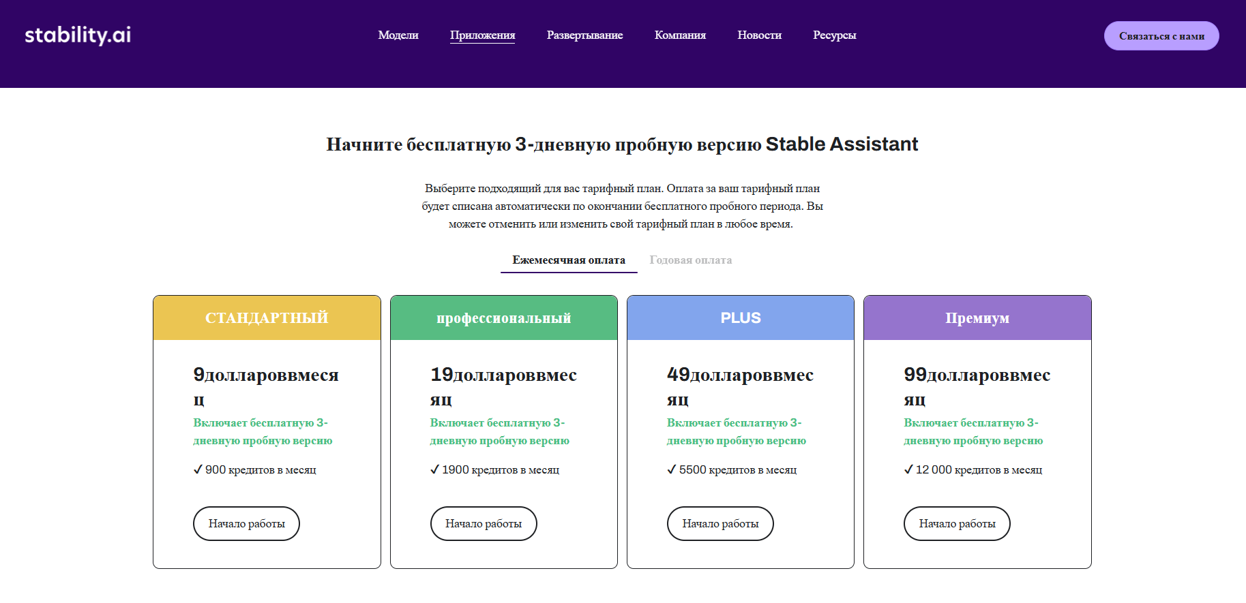Click Начало работы in the PLUS plan
Screen dimensions: 1246x603
720,523
